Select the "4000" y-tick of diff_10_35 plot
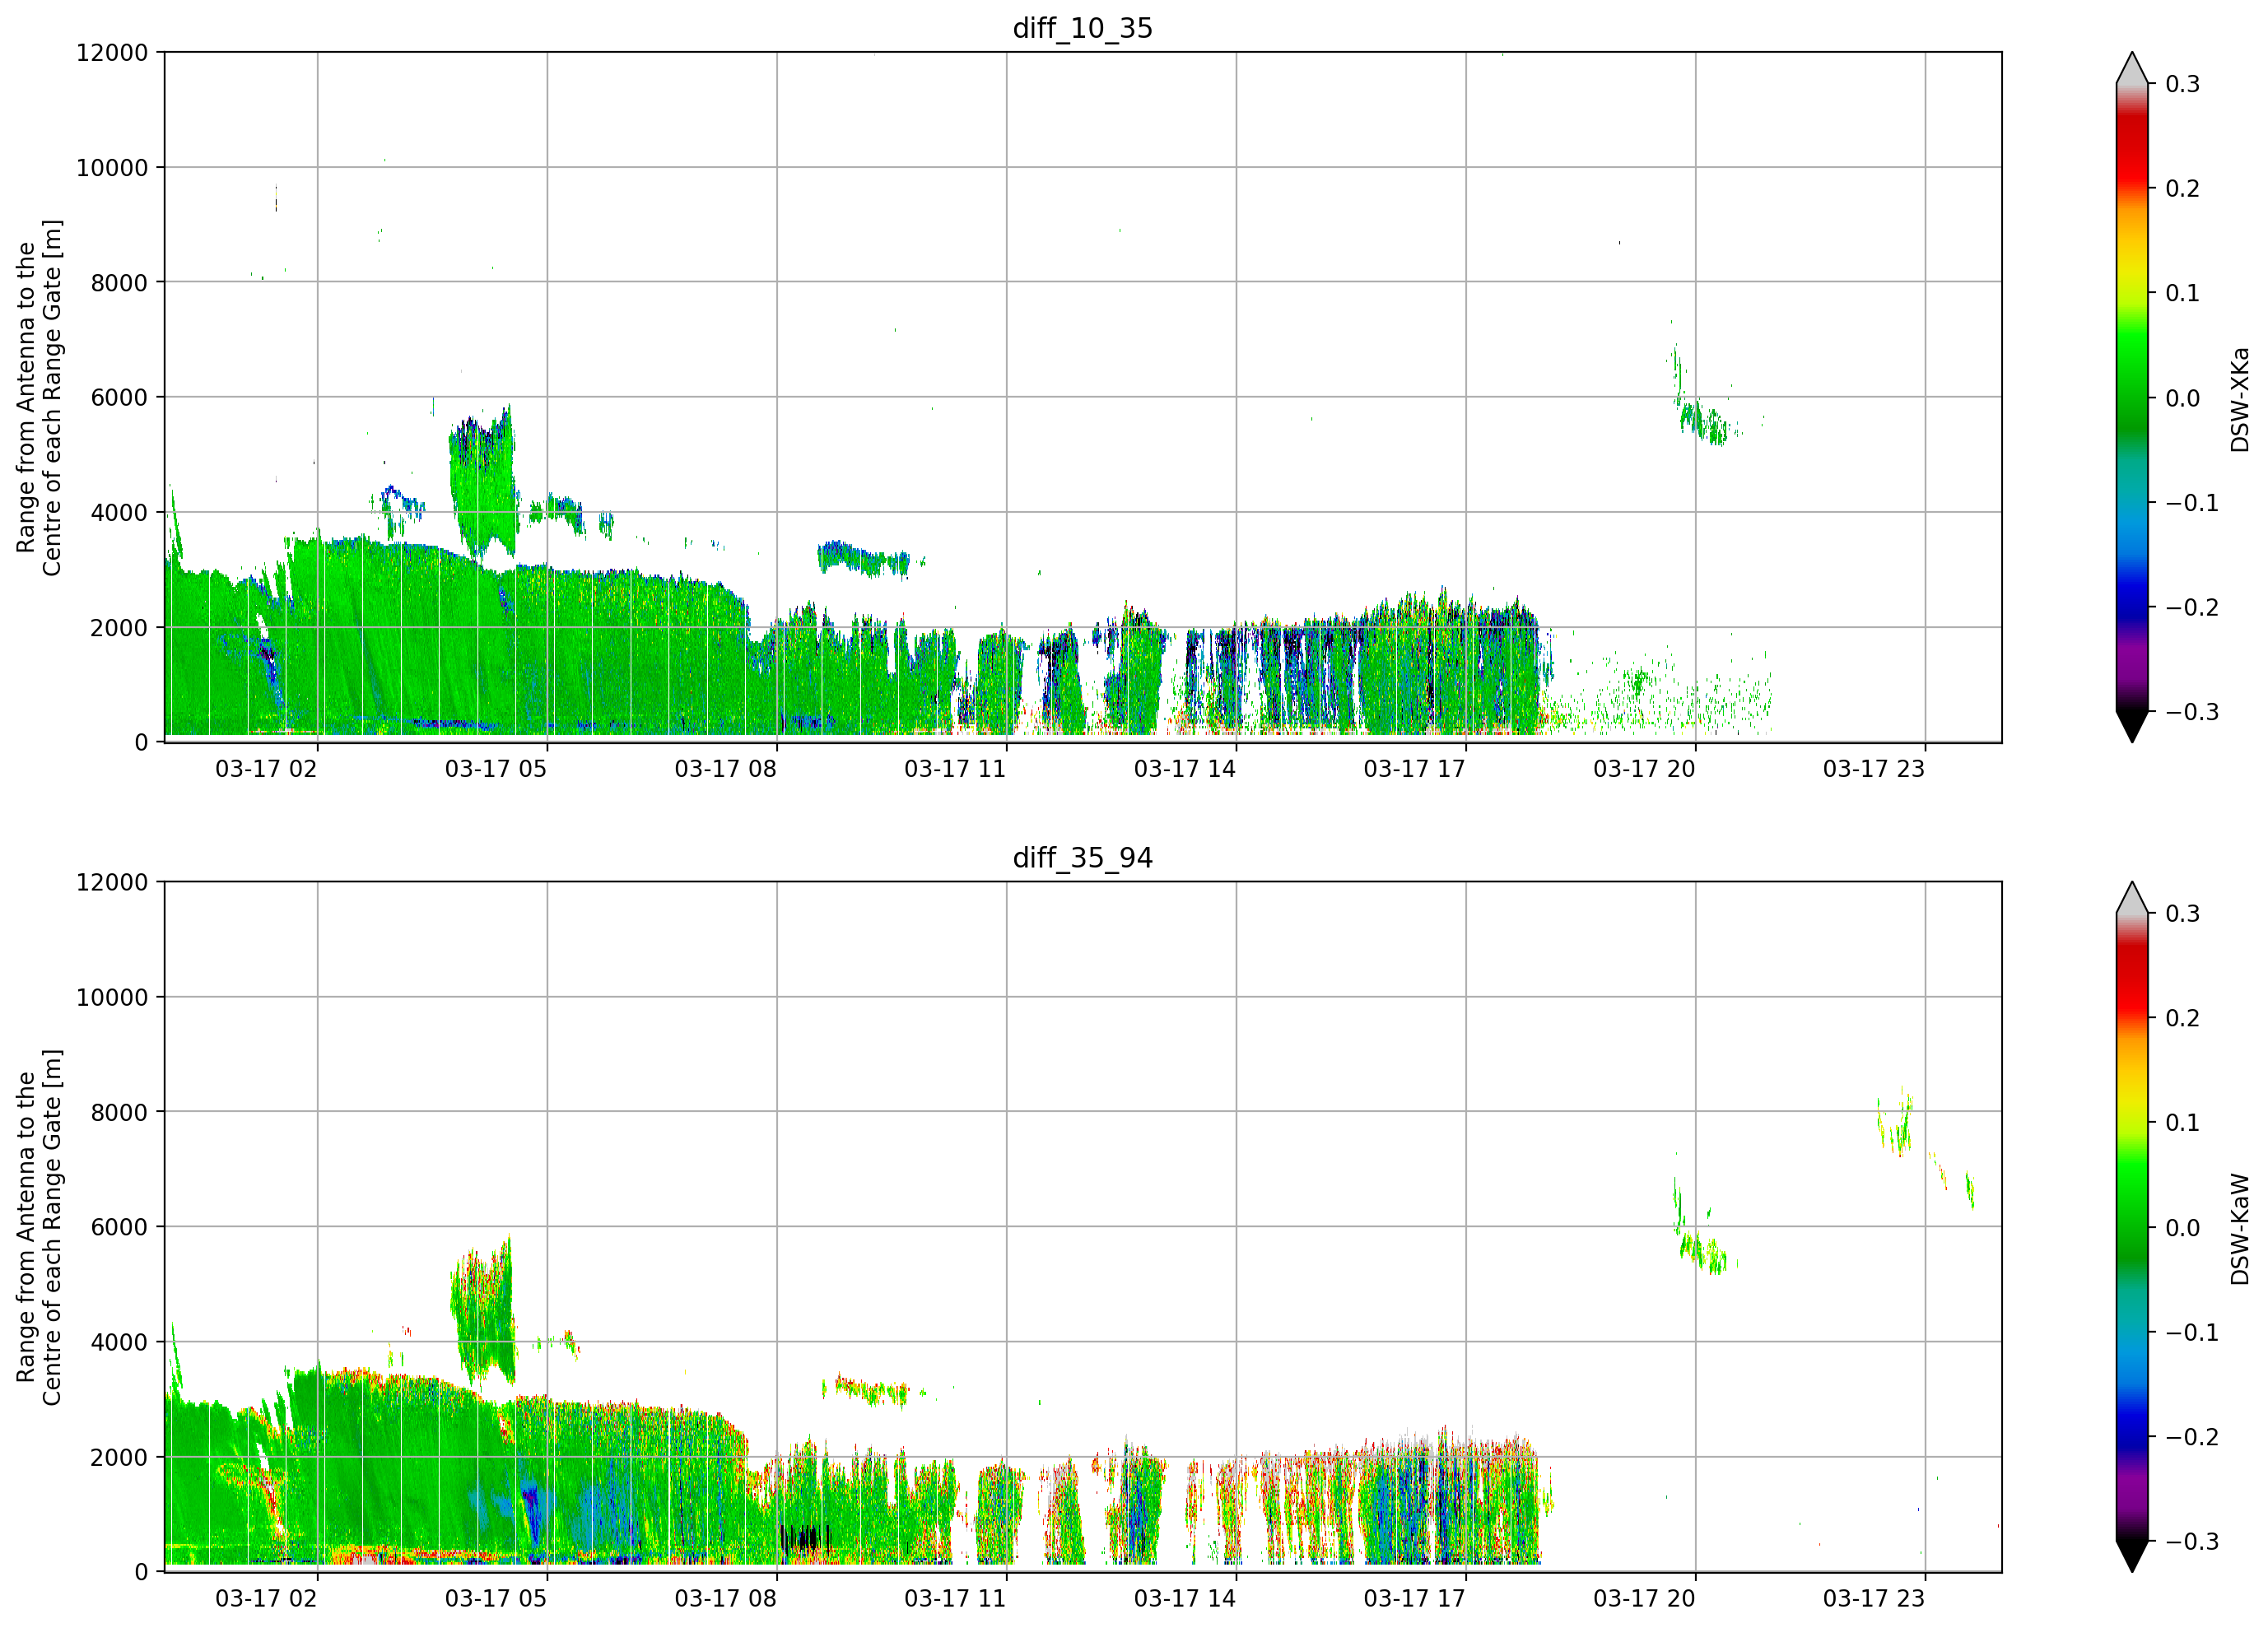This screenshot has height=1628, width=2268. (x=119, y=512)
